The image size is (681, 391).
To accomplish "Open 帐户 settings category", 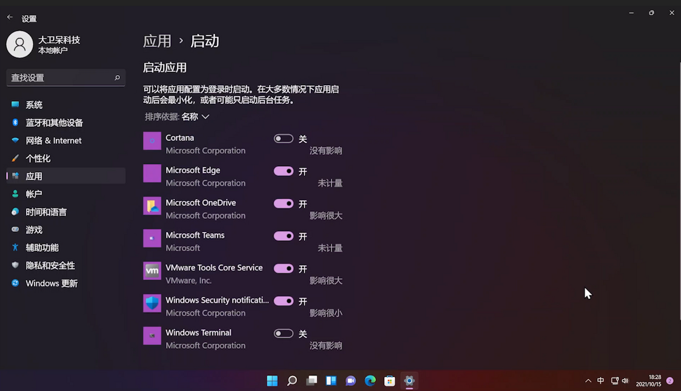I will pos(66,194).
